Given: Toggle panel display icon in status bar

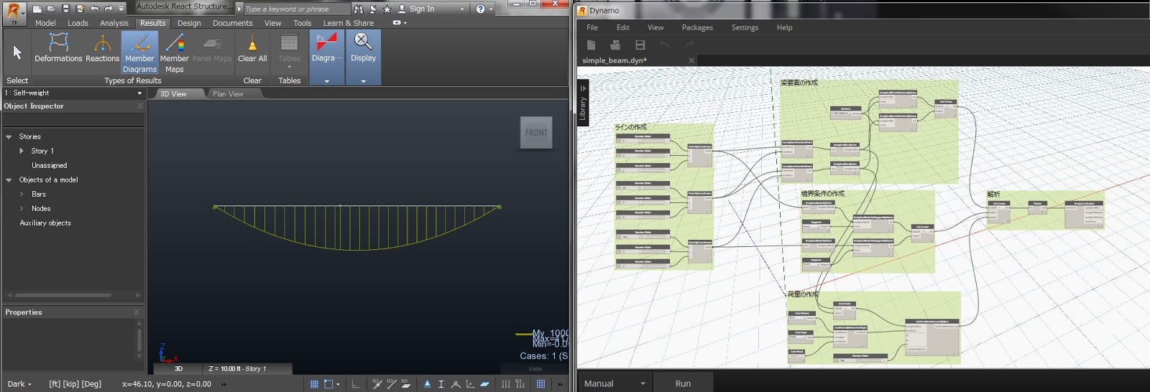Looking at the screenshot, I should (484, 384).
